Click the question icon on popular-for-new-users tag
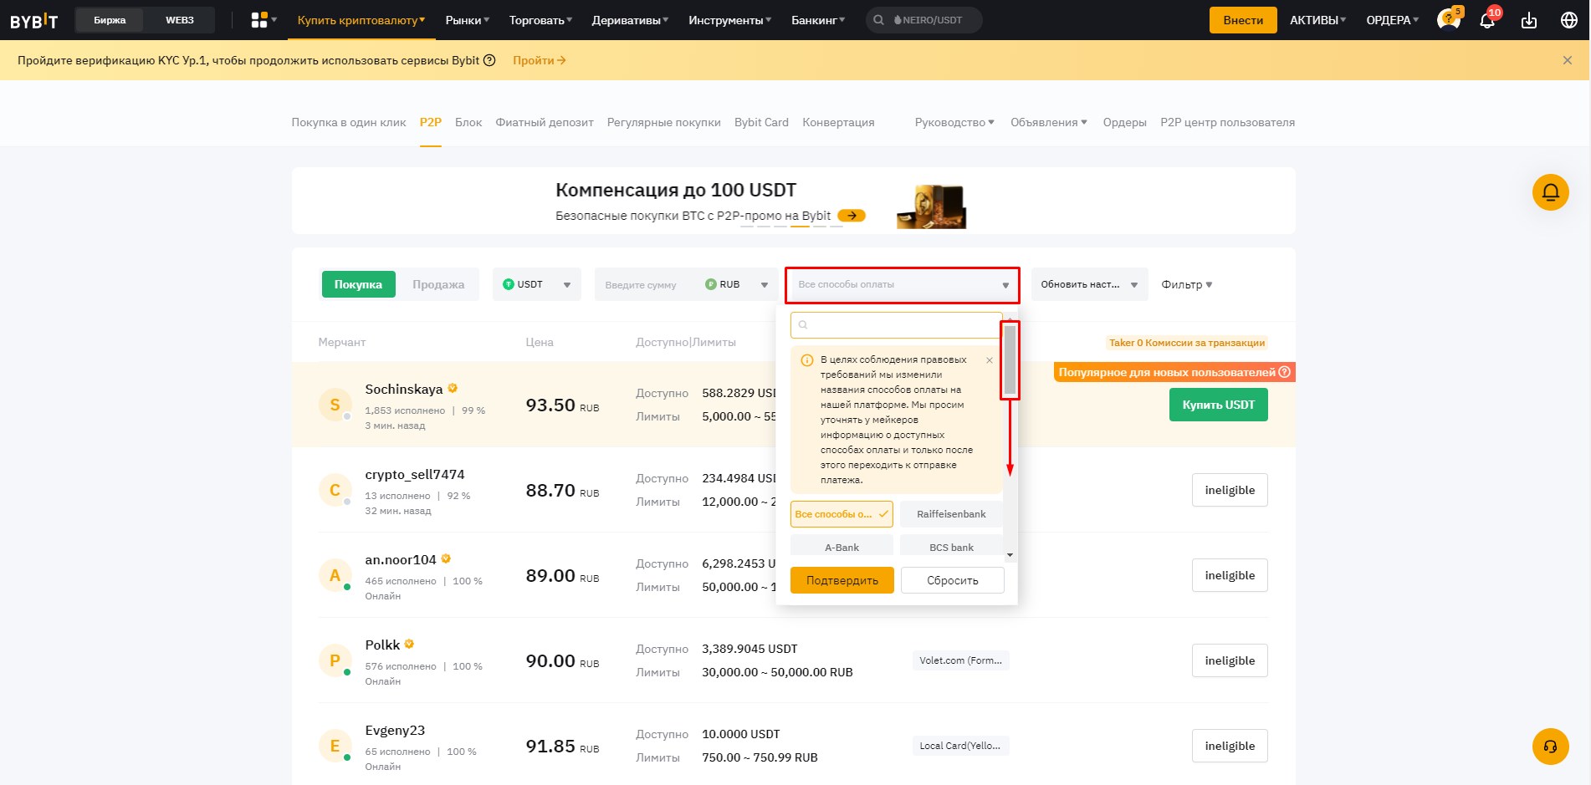Screen dimensions: 1591x785 pyautogui.click(x=1285, y=372)
